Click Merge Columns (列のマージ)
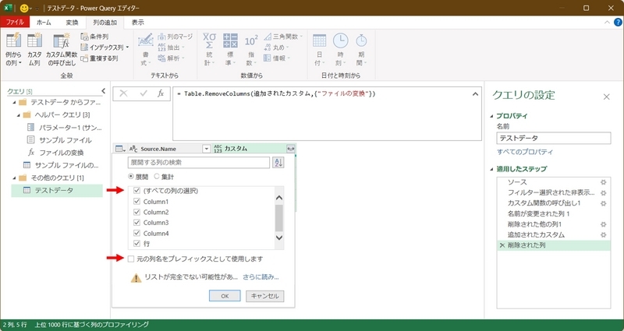Viewport: 624px width, 331px height. click(x=175, y=37)
